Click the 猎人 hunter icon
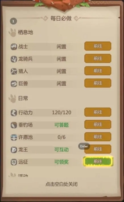Viewport: 124px width, 202px height. [x=14, y=71]
